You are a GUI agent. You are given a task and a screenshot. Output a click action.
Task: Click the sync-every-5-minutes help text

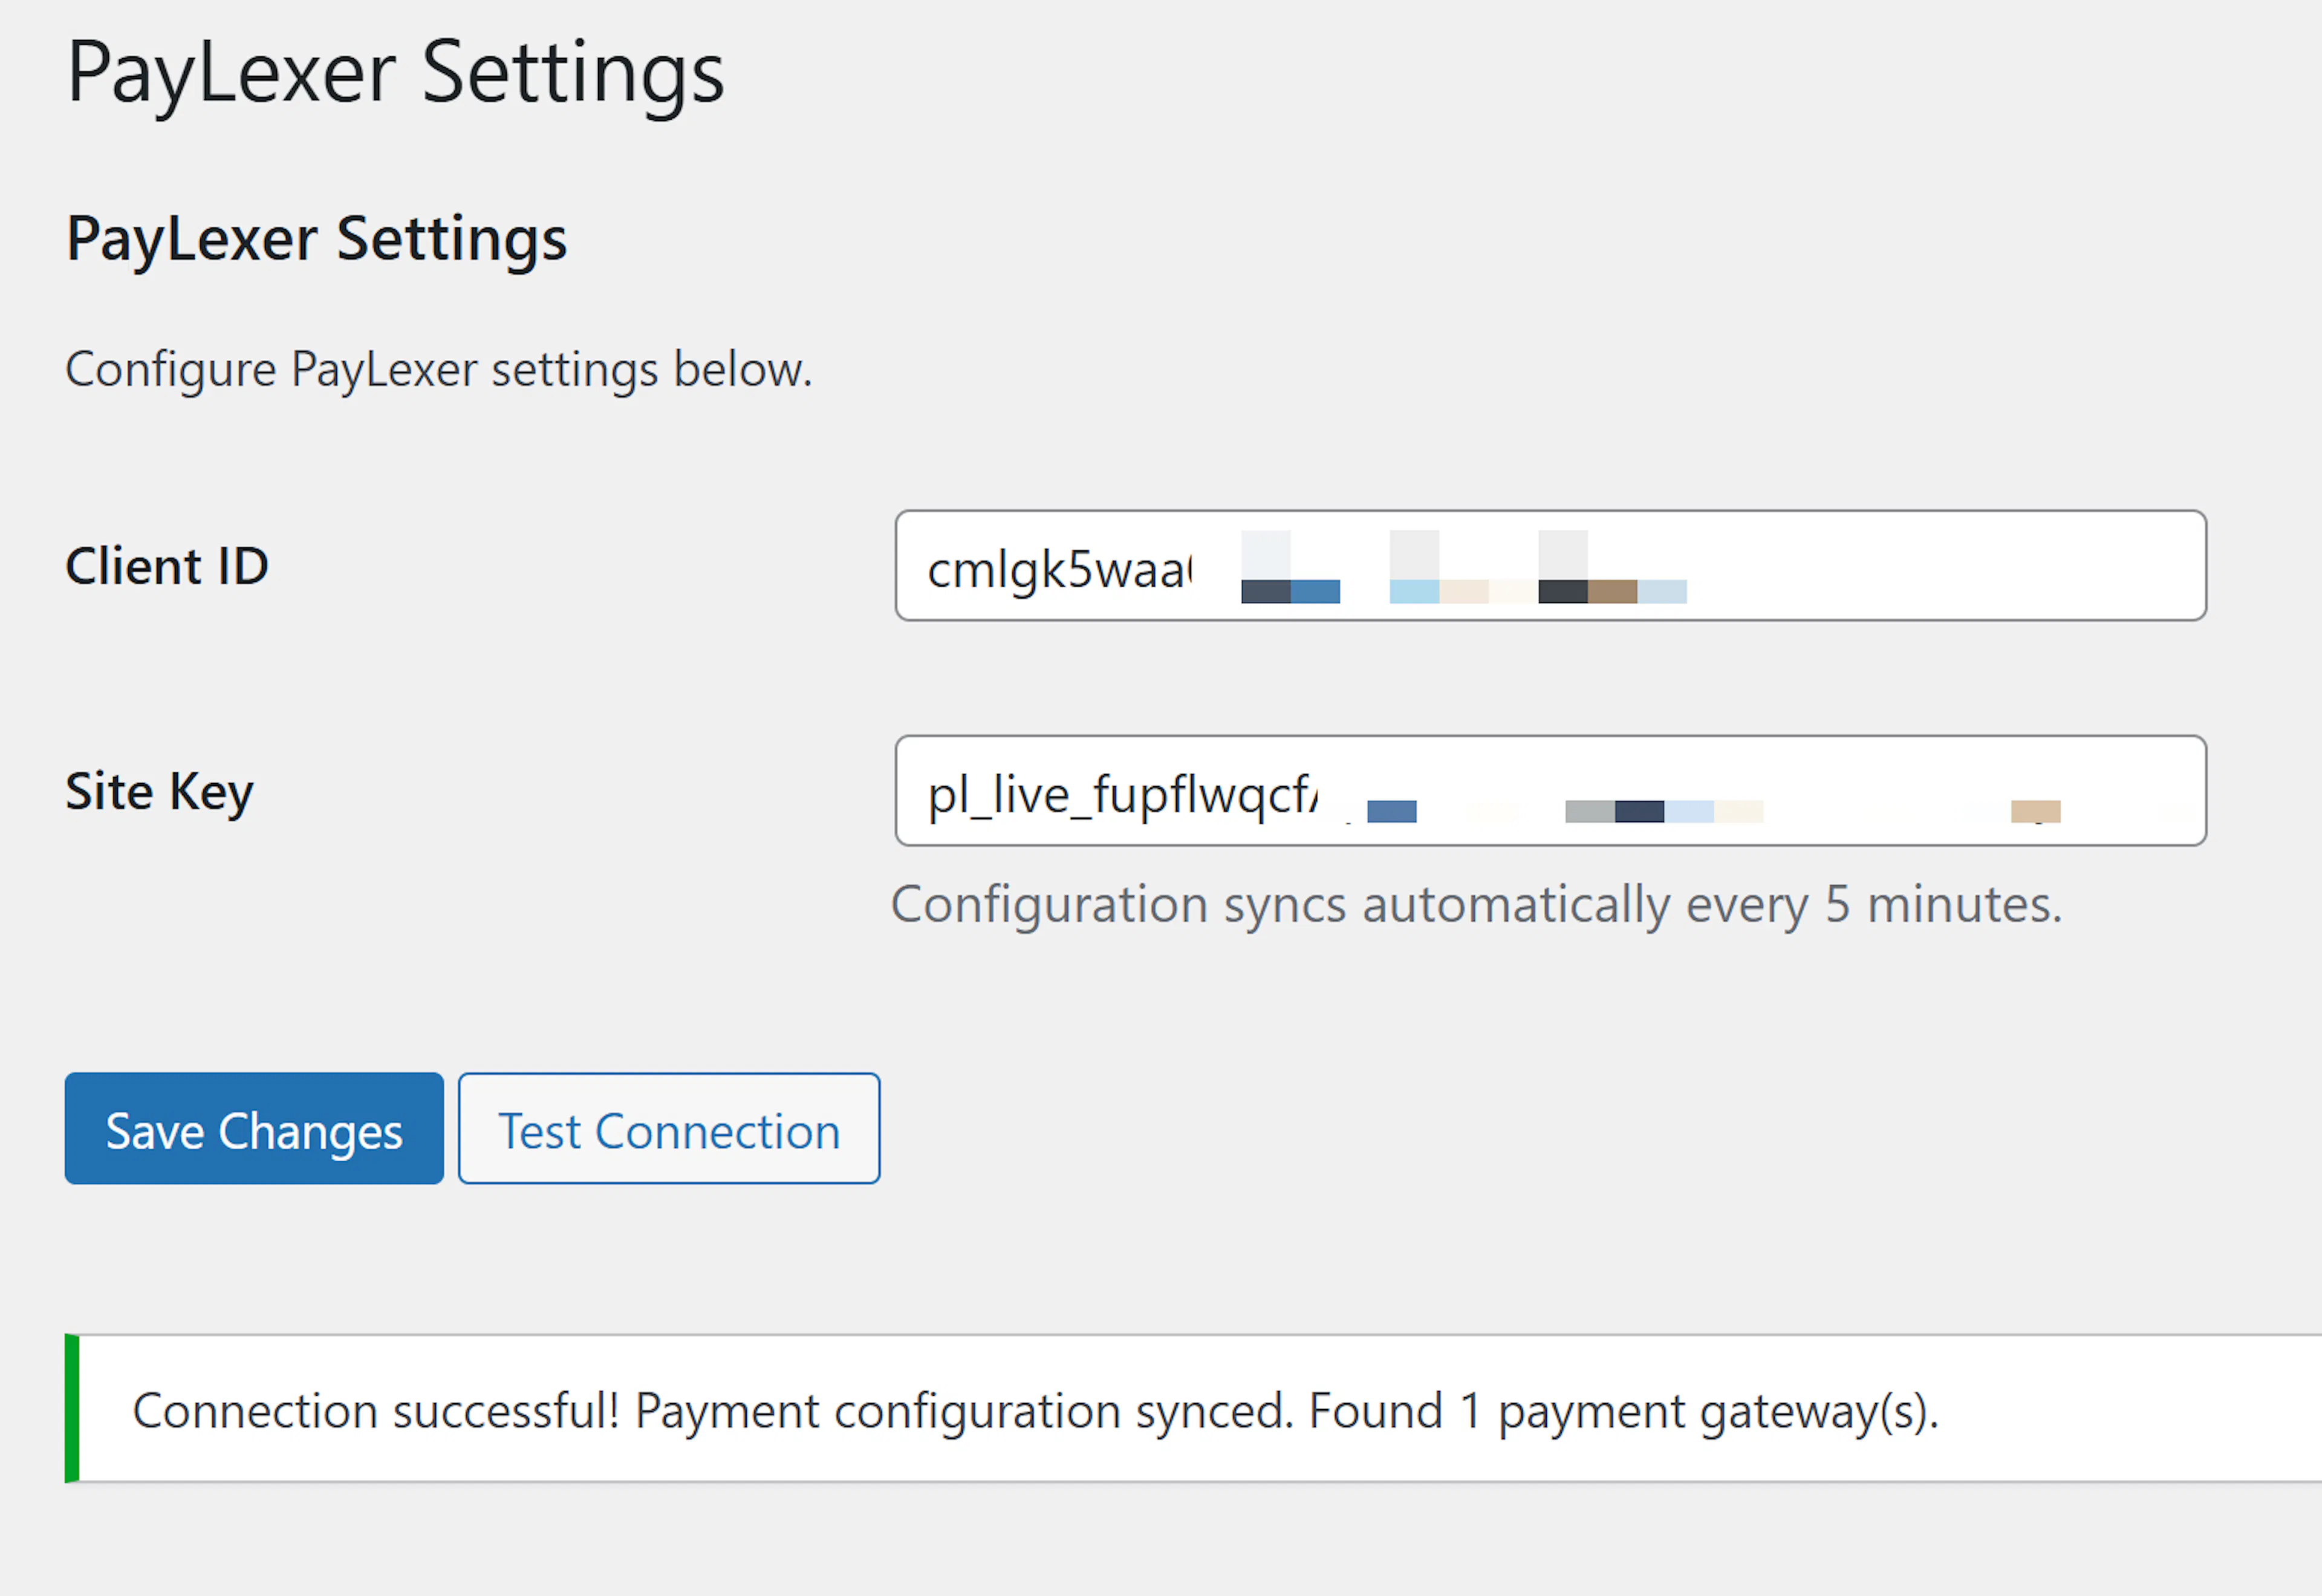click(1475, 905)
